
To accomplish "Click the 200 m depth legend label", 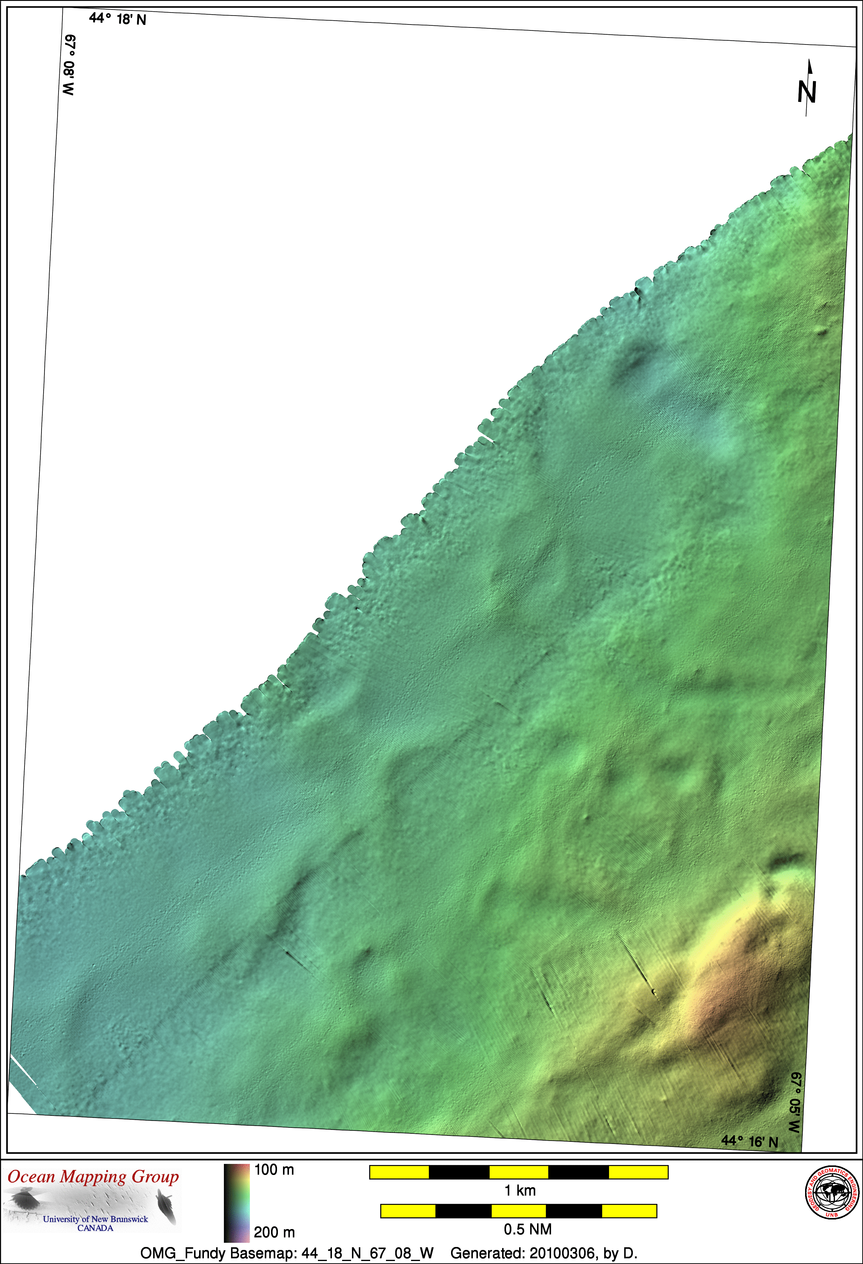I will (x=274, y=1232).
